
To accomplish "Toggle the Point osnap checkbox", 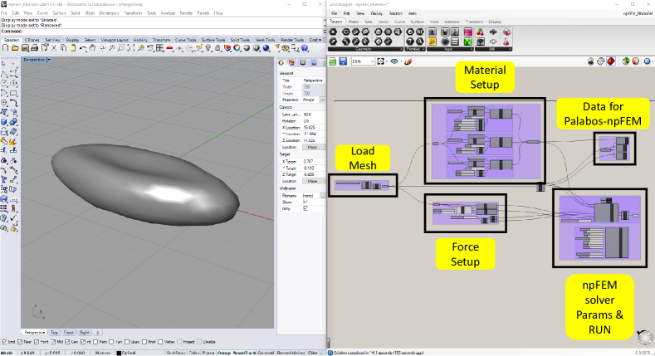I will (37, 342).
